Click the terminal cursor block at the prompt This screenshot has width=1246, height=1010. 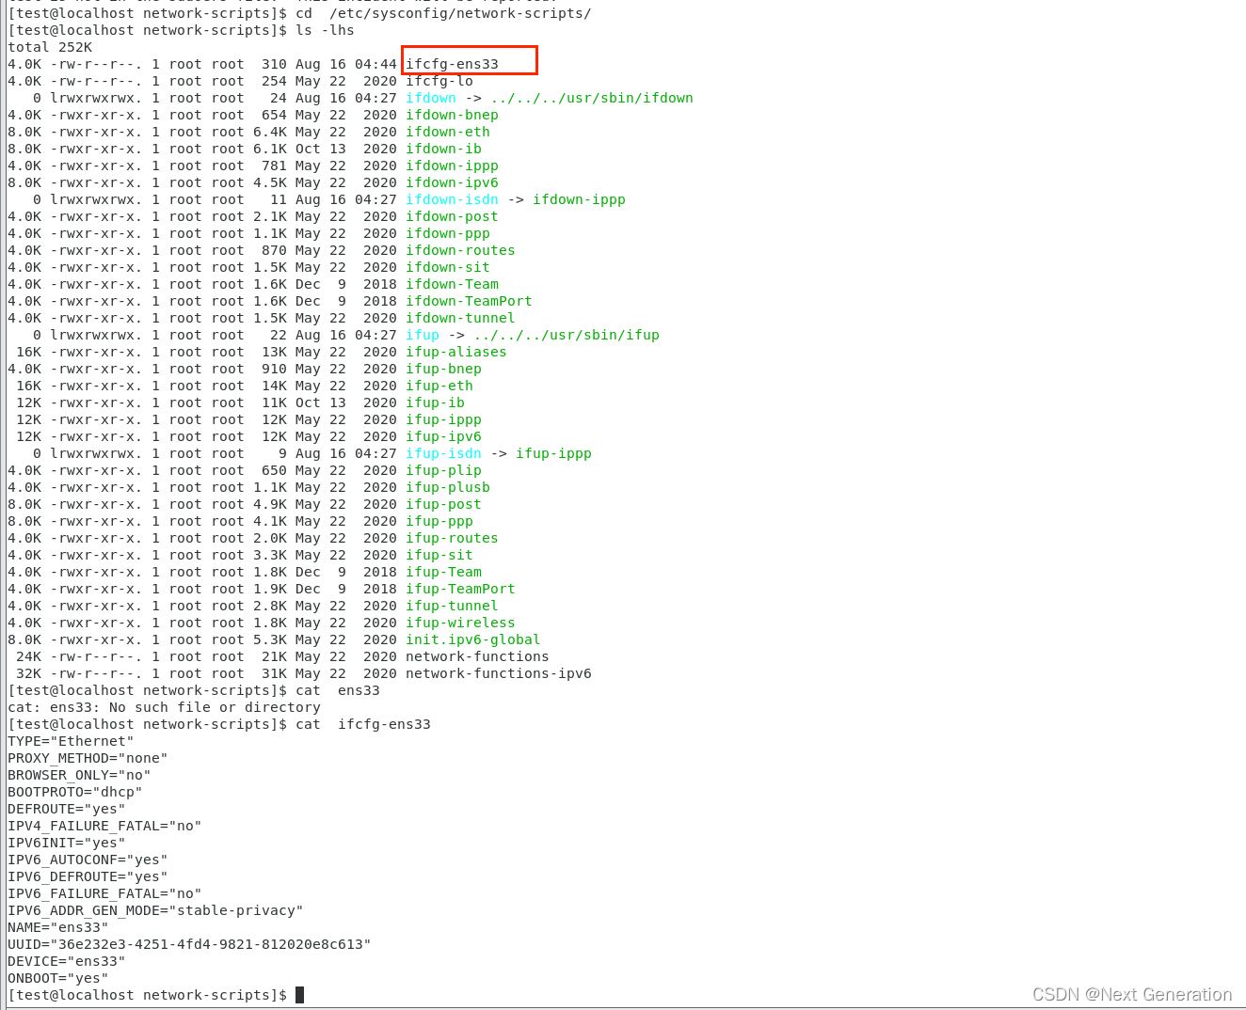[x=299, y=995]
